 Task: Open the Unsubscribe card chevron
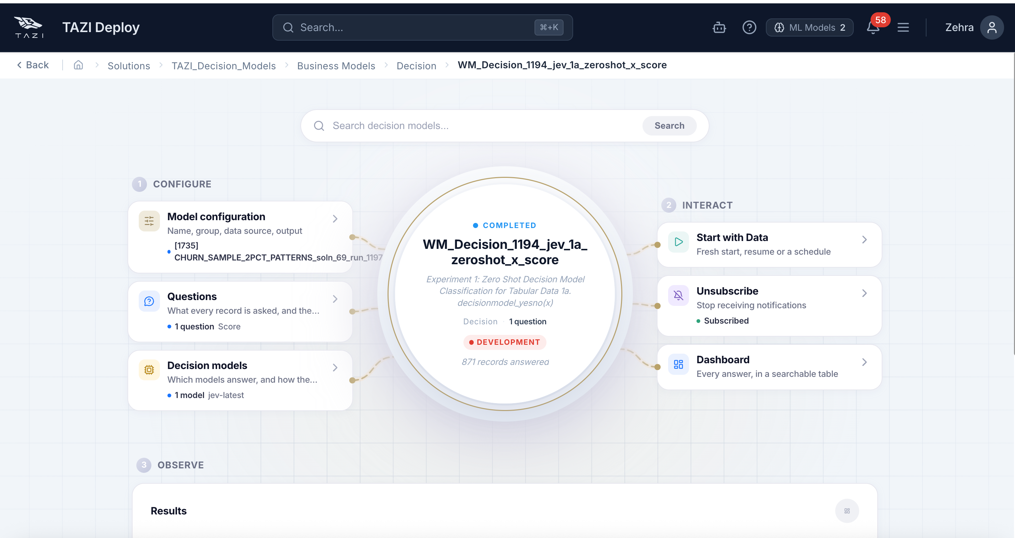coord(864,293)
